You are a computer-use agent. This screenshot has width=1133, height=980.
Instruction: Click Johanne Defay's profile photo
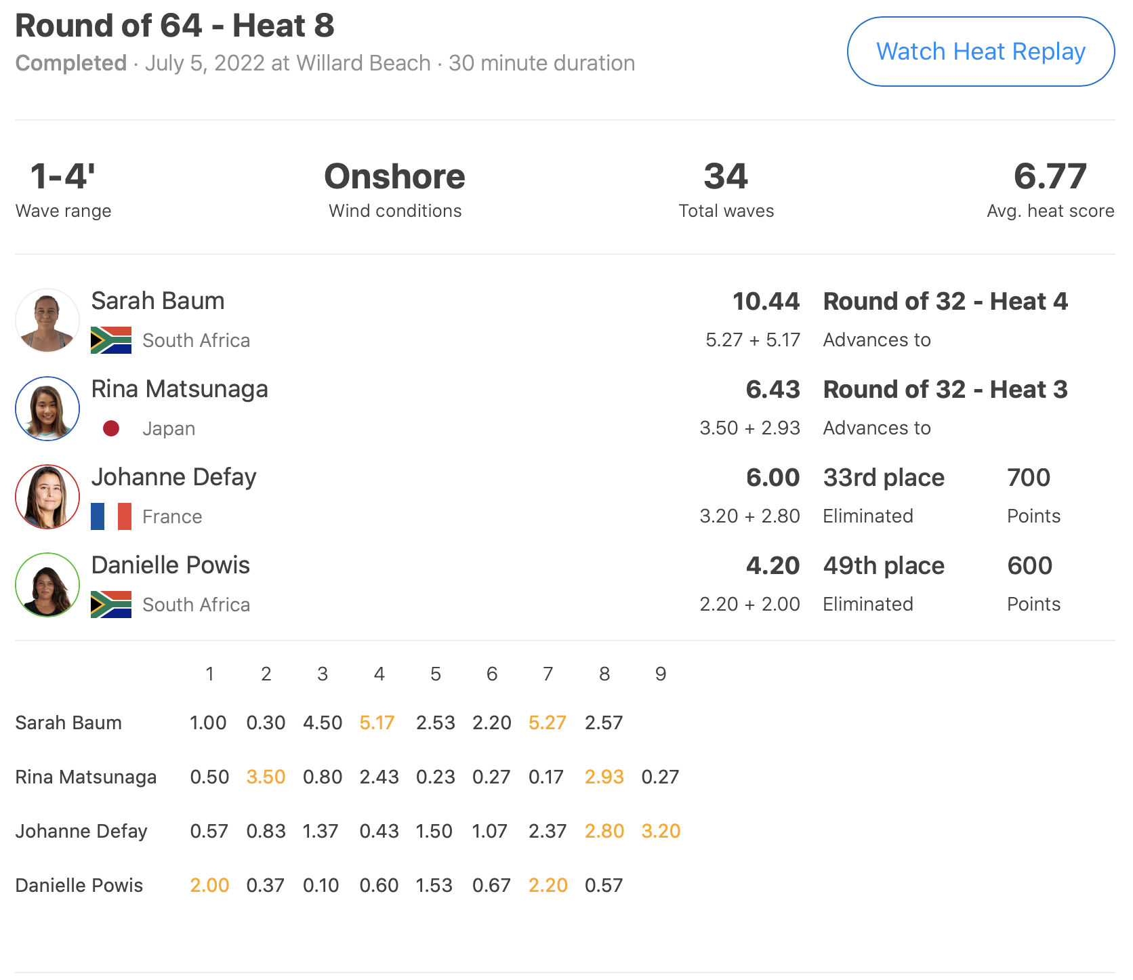click(47, 497)
